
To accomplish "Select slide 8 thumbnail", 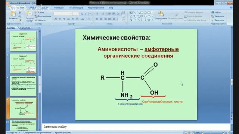I will pos(23,86).
